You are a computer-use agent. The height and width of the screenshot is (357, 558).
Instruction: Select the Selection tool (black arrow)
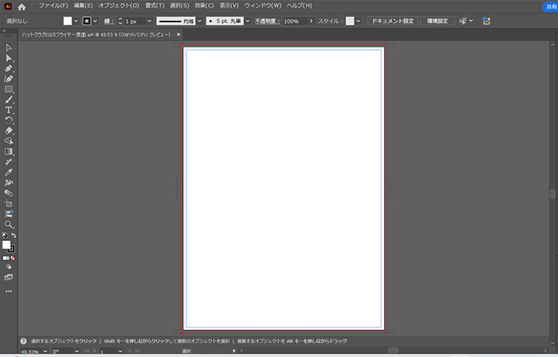coord(8,48)
